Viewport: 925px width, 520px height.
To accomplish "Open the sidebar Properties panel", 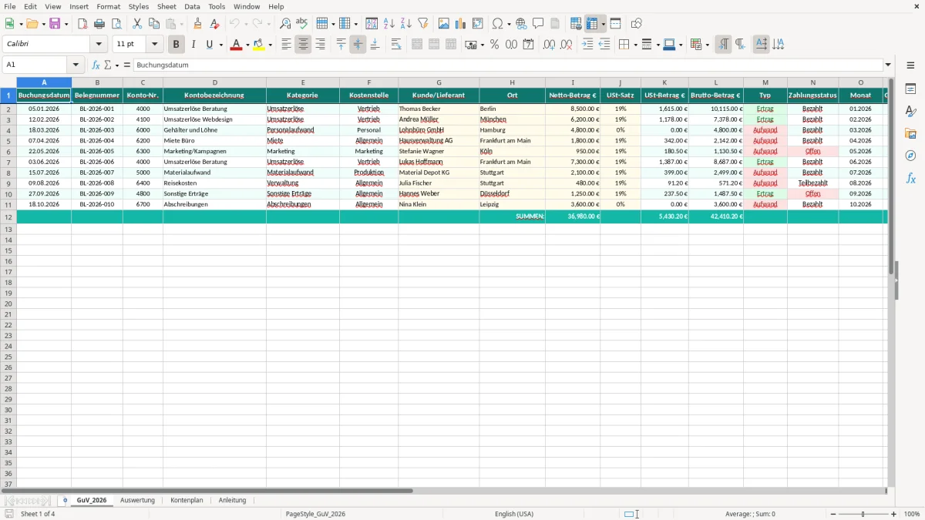I will tap(910, 89).
